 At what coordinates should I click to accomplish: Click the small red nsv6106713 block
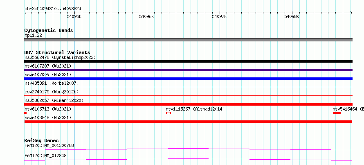point(25,113)
